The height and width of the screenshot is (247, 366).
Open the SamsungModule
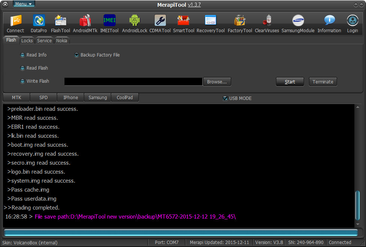pos(298,21)
